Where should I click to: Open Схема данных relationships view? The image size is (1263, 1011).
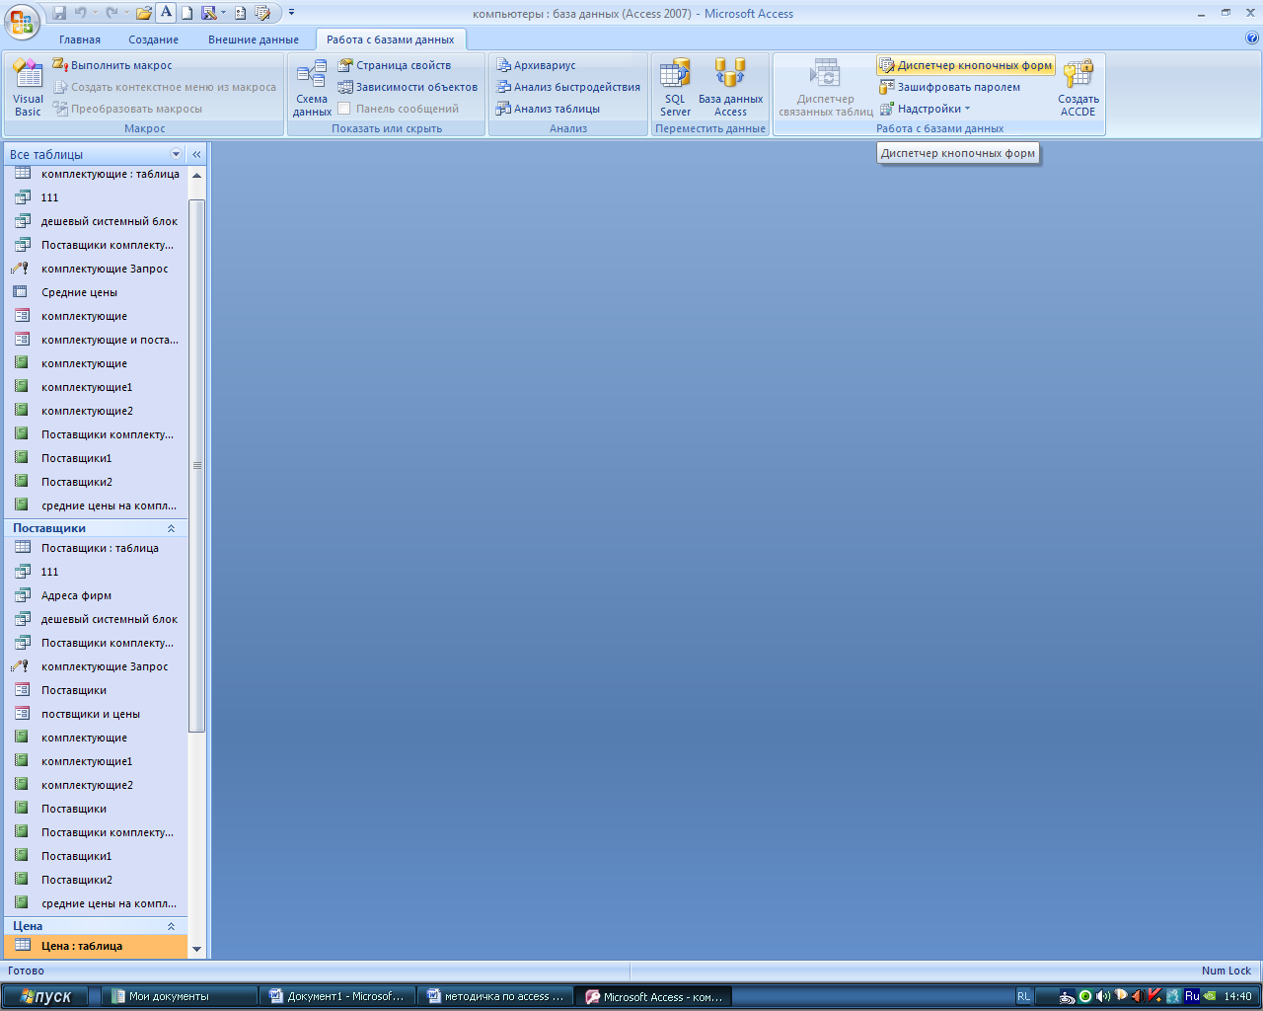[x=312, y=88]
